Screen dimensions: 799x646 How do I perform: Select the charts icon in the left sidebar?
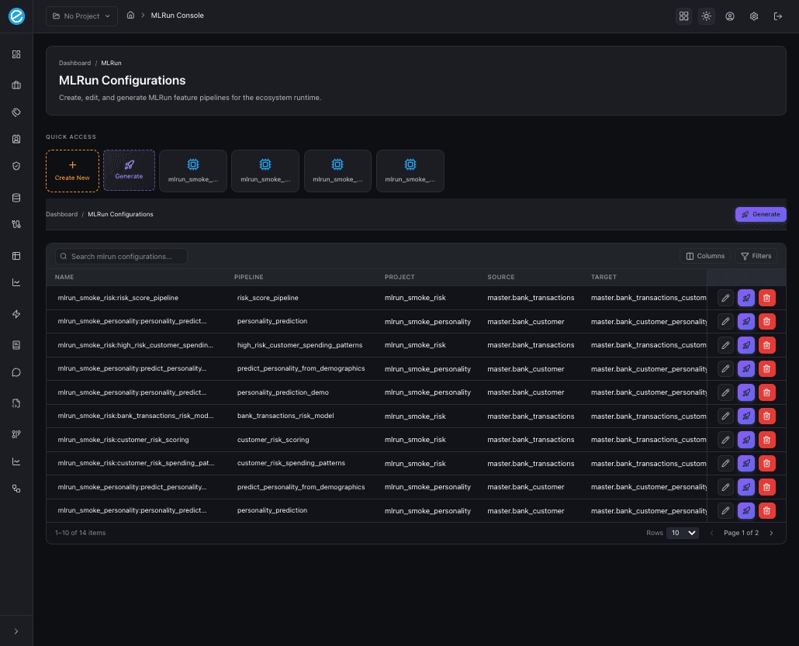[16, 282]
